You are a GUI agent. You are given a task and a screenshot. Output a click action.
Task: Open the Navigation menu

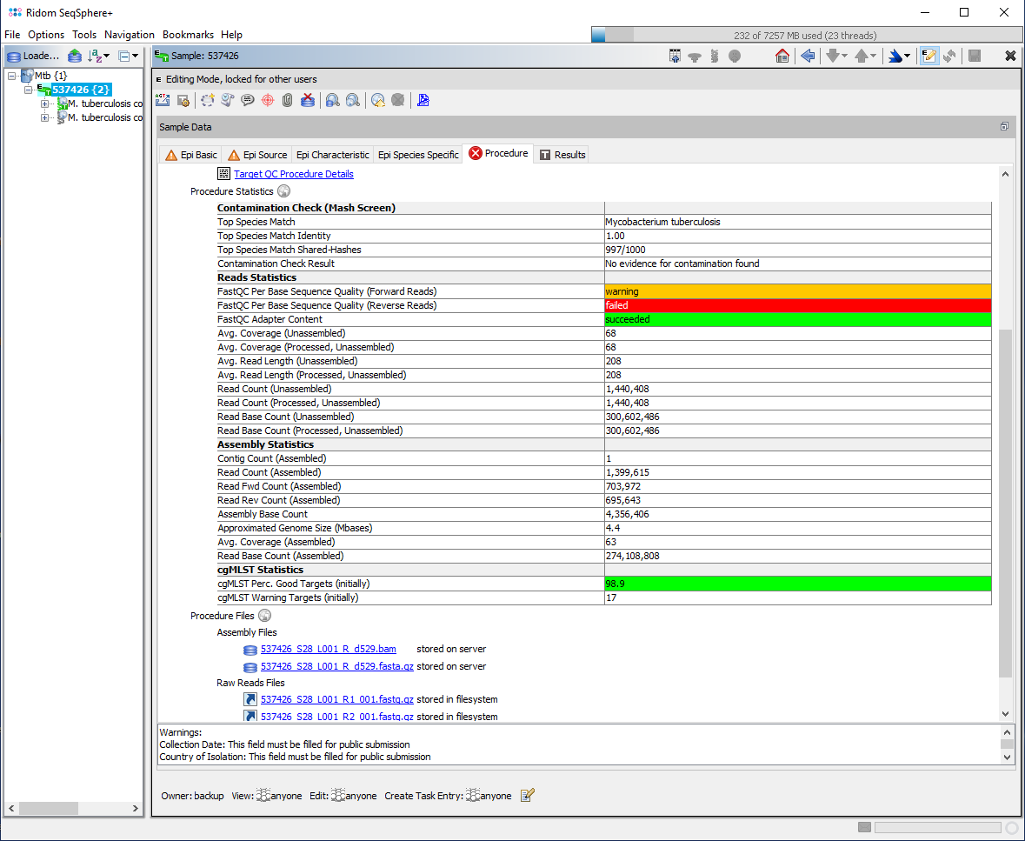click(x=129, y=35)
